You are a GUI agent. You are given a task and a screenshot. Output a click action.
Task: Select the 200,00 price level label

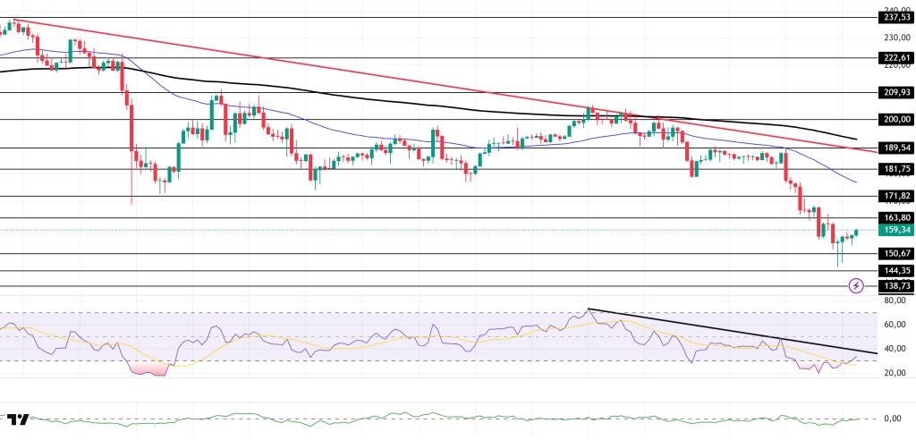[895, 119]
